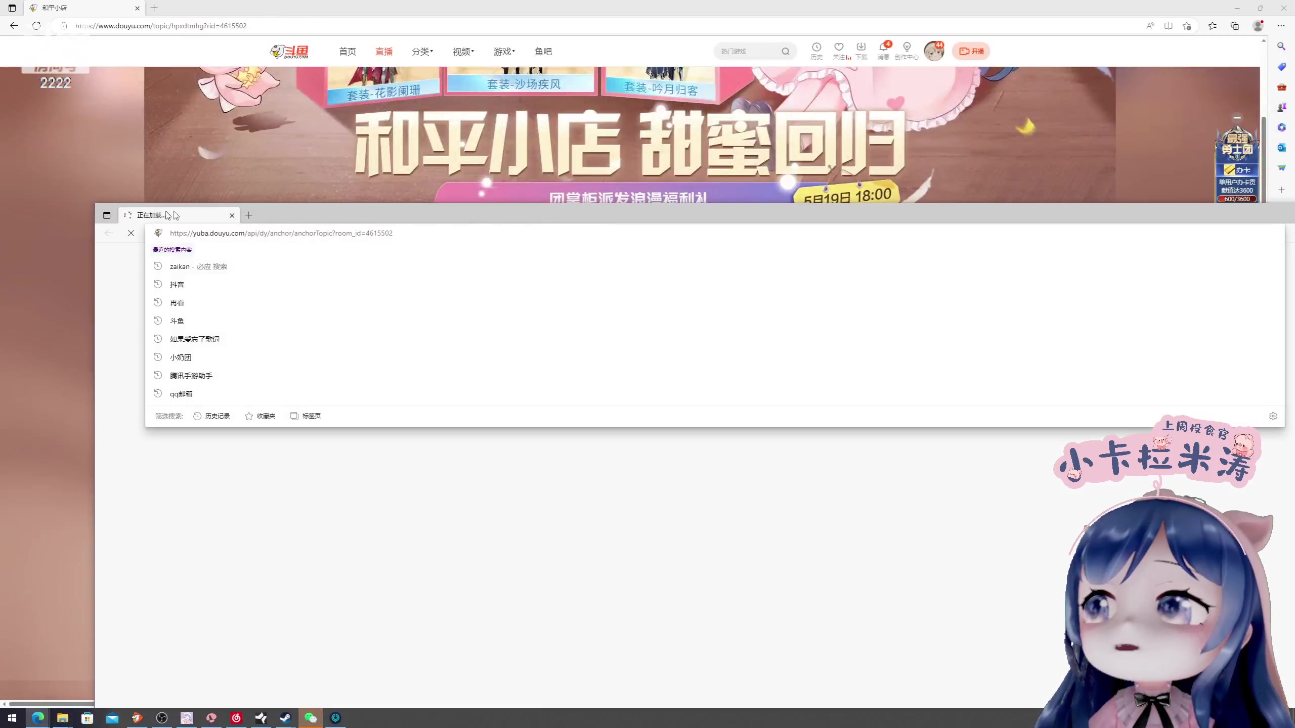Click the 600/3600 progress bar

click(1236, 198)
